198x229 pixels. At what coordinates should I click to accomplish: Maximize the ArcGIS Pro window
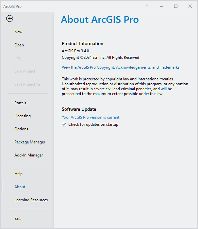pyautogui.click(x=176, y=6)
